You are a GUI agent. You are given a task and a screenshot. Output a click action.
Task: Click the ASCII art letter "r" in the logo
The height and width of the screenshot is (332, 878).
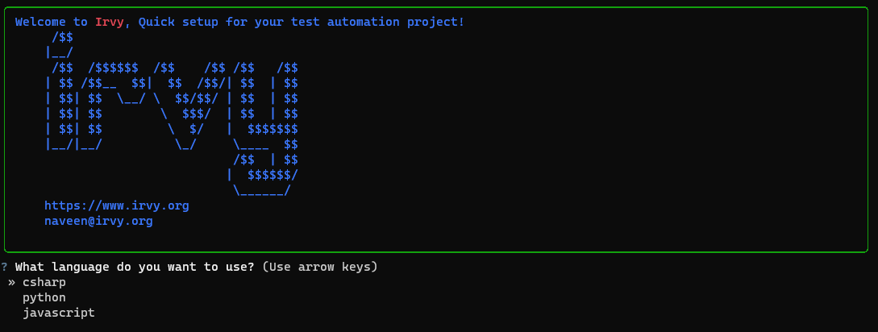[114, 106]
